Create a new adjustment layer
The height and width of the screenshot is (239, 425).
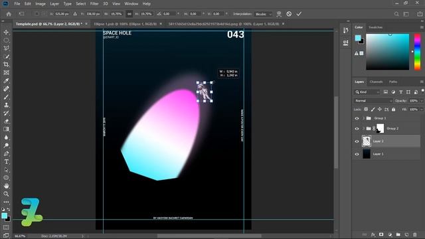pyautogui.click(x=390, y=234)
